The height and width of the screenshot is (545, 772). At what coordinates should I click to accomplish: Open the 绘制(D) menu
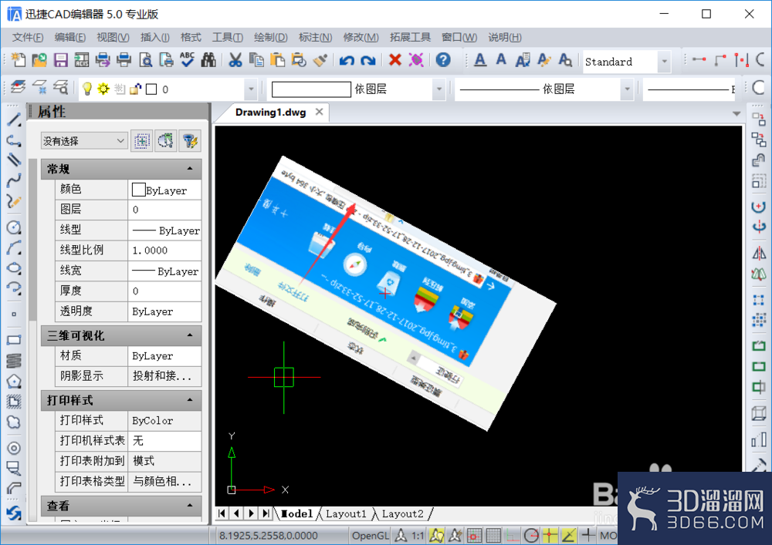click(270, 37)
